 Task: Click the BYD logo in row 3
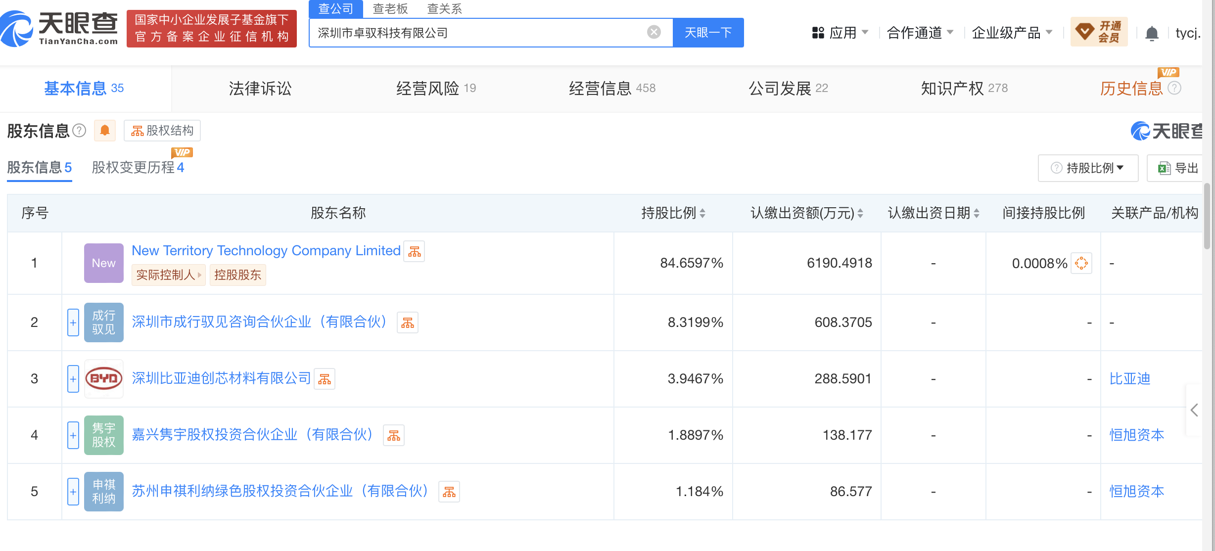(103, 378)
